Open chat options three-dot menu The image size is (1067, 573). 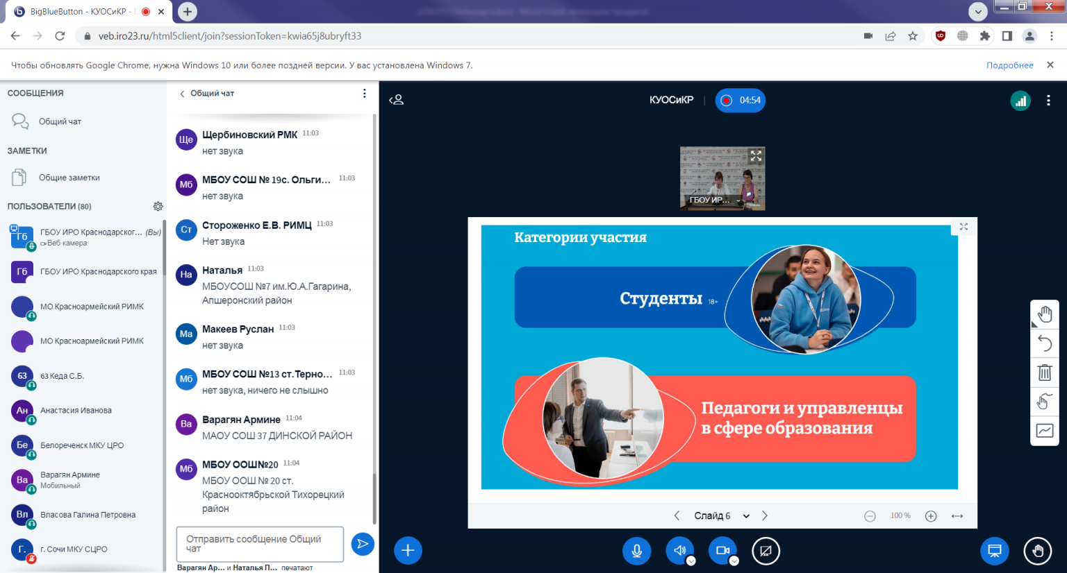click(x=364, y=94)
